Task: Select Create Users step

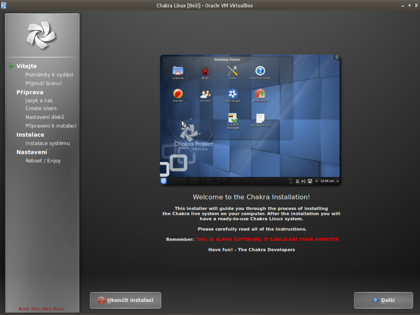Action: [x=41, y=108]
